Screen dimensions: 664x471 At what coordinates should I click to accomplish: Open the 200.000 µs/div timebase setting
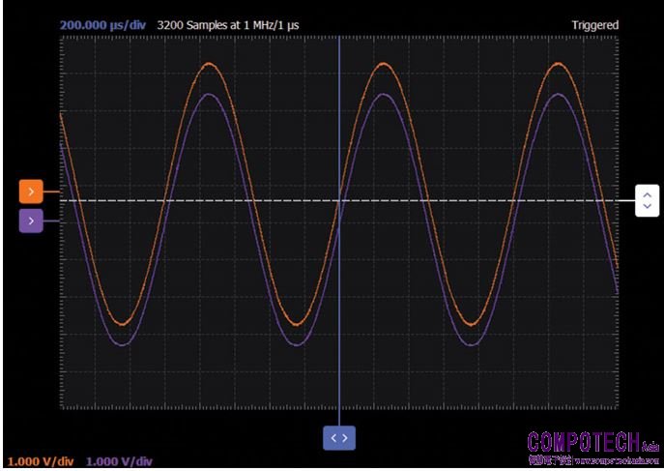pyautogui.click(x=102, y=25)
